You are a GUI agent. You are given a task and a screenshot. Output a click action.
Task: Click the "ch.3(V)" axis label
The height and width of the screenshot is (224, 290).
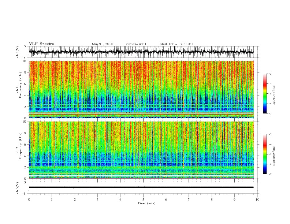[x=18, y=188]
